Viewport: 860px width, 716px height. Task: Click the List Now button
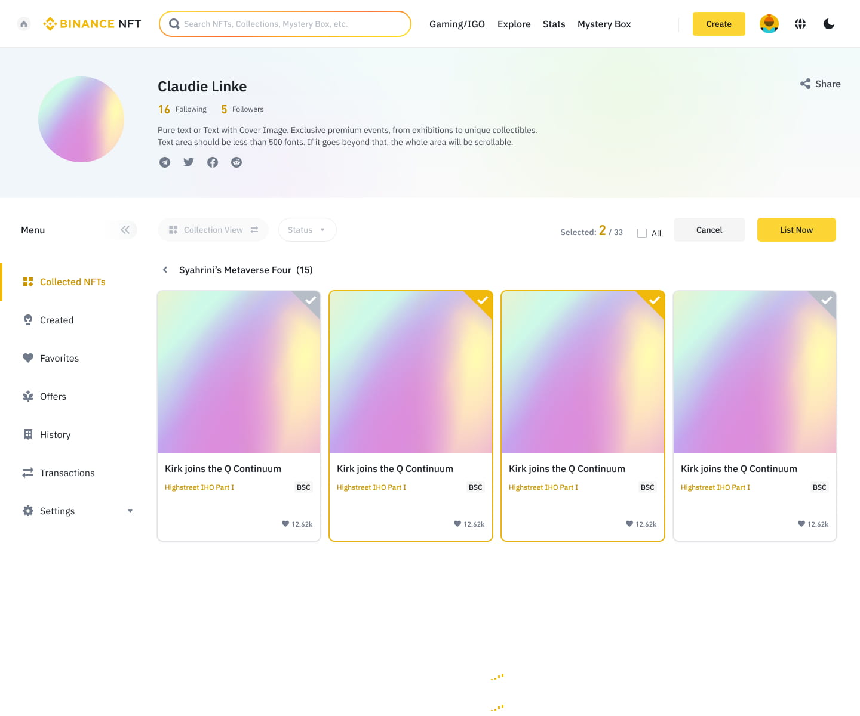click(x=797, y=230)
